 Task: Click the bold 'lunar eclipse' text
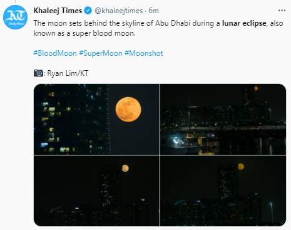(x=244, y=23)
